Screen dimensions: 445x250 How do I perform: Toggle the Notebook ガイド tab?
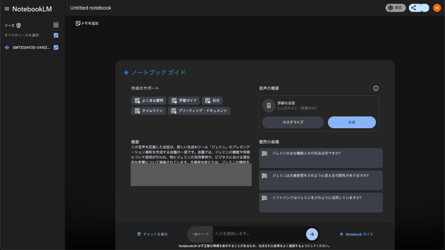coord(356,234)
